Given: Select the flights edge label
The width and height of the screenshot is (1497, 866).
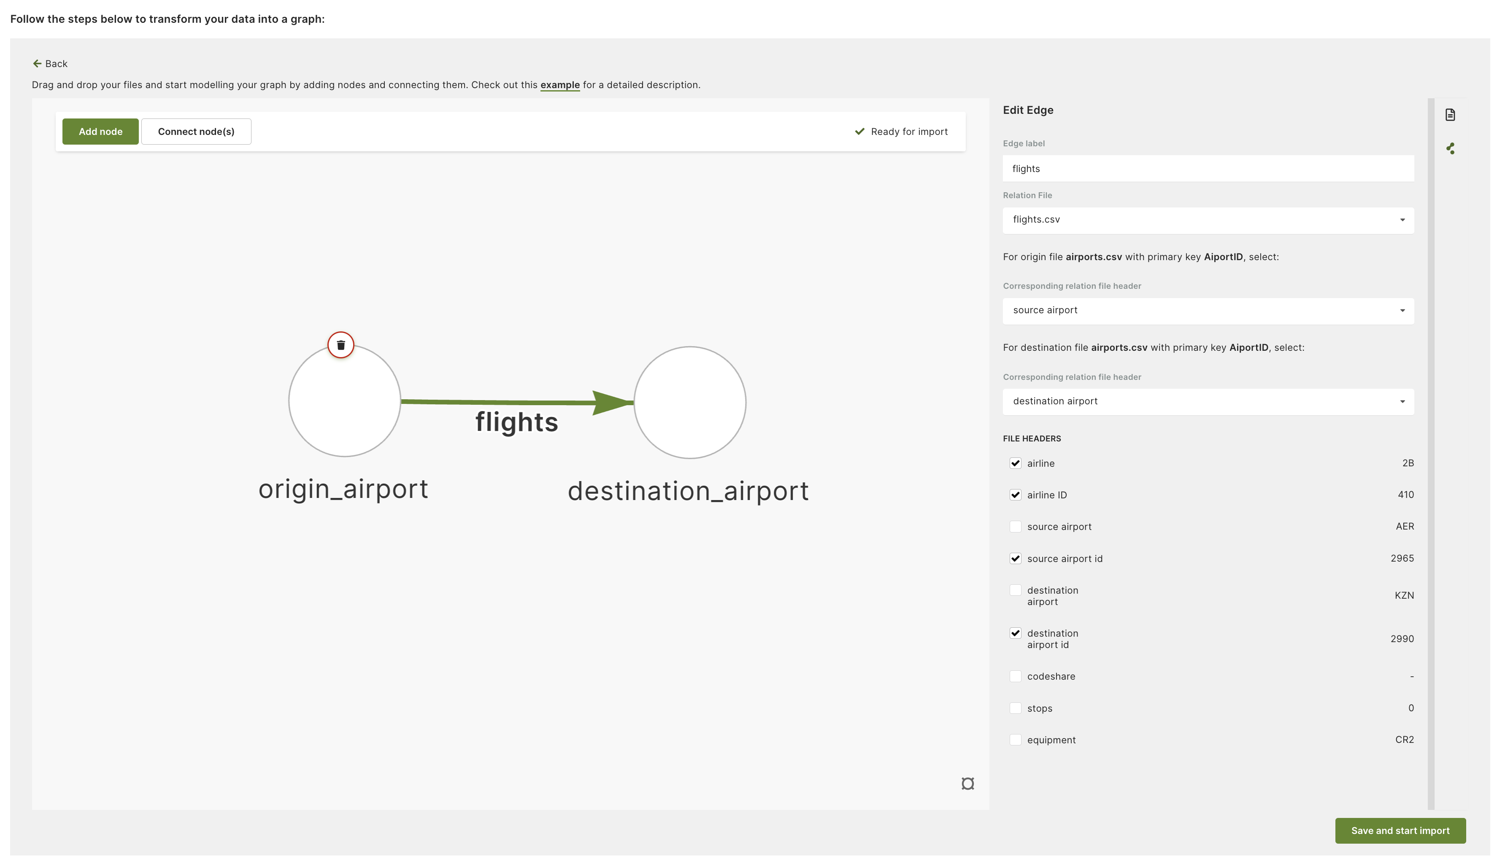Looking at the screenshot, I should tap(516, 422).
